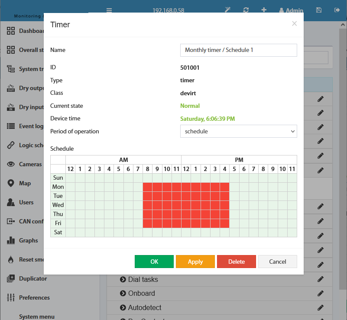Click the logout exit icon

click(337, 10)
